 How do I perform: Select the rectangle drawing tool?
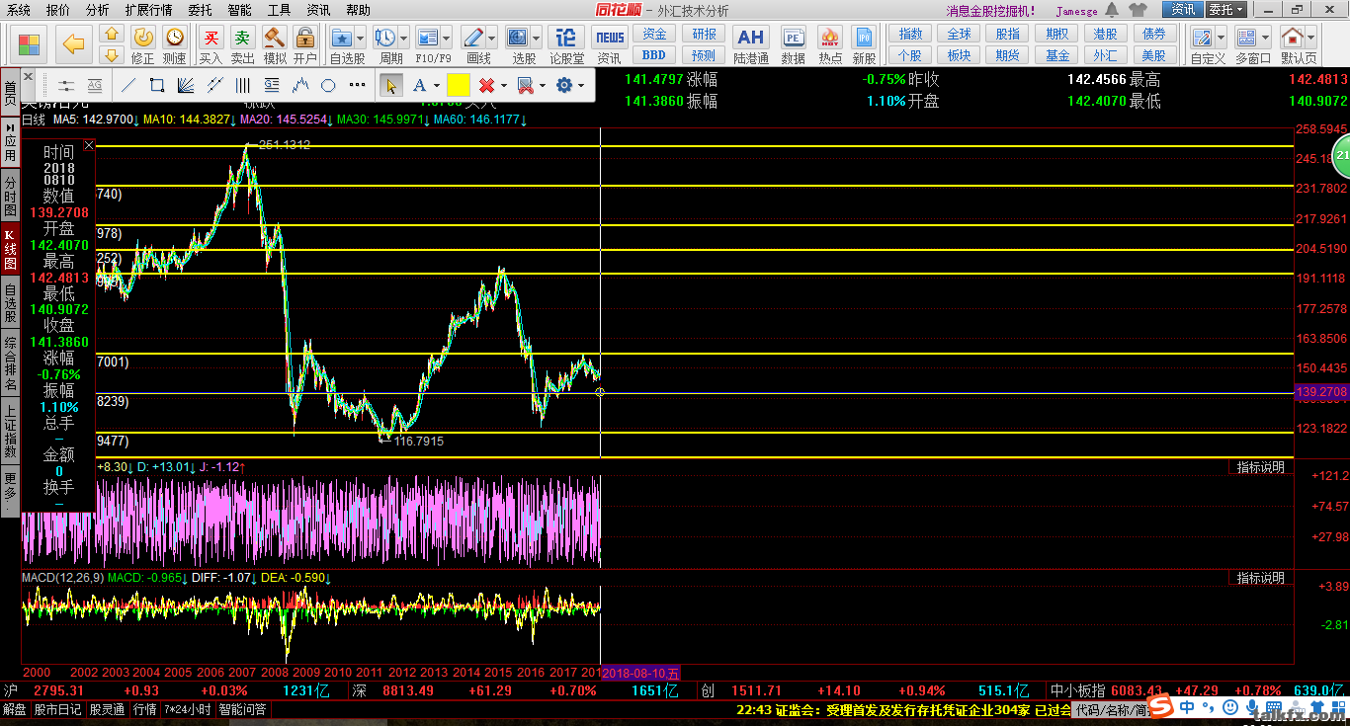tap(156, 86)
